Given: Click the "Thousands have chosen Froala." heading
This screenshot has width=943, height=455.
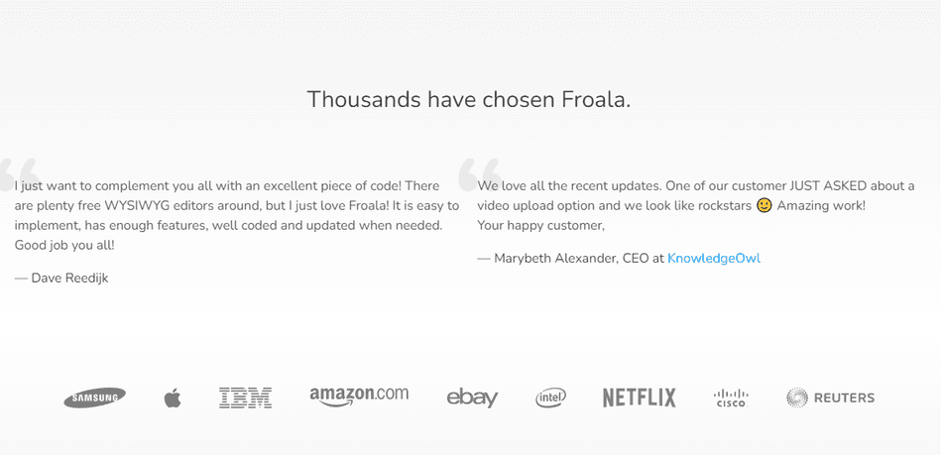Looking at the screenshot, I should 469,99.
